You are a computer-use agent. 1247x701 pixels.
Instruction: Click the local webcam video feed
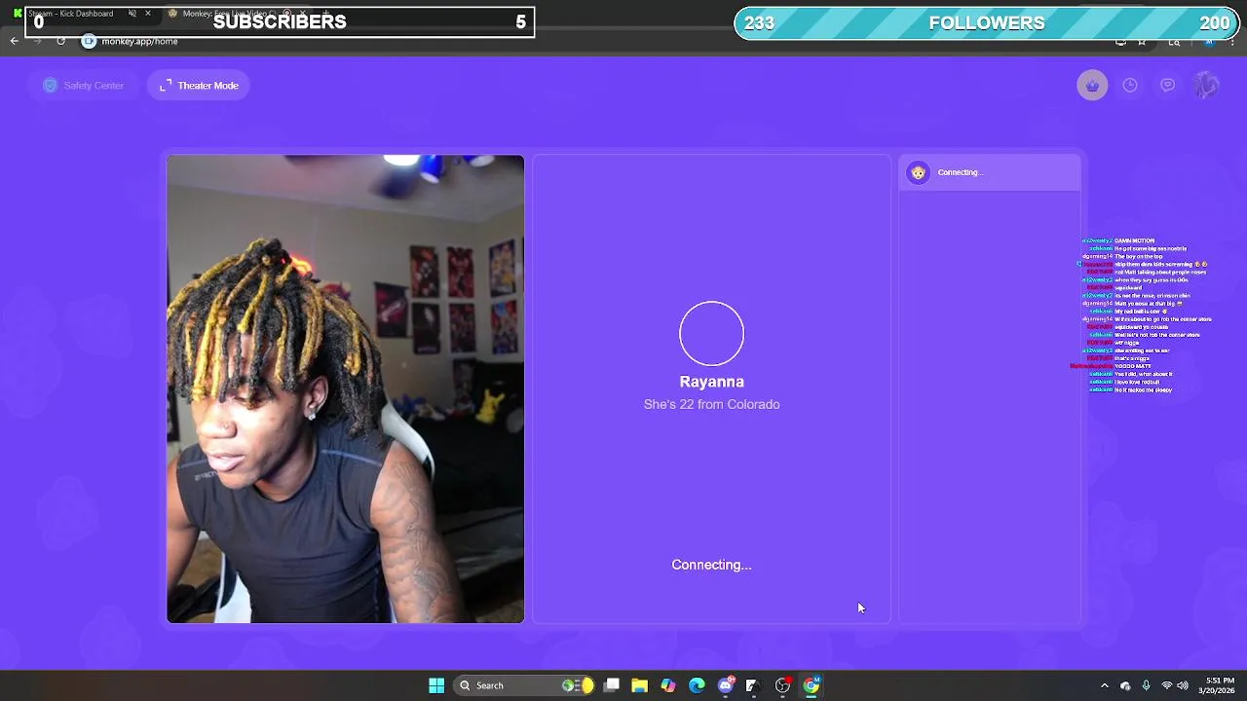345,388
